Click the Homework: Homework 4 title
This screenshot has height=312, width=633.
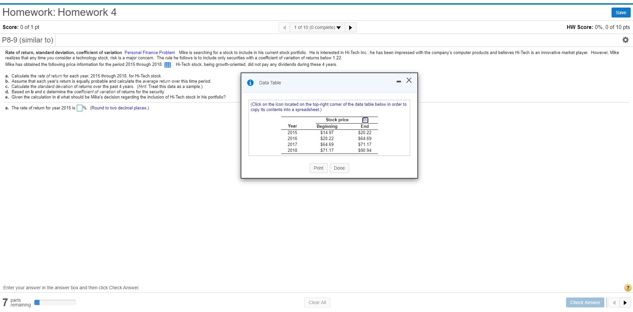[x=59, y=12]
